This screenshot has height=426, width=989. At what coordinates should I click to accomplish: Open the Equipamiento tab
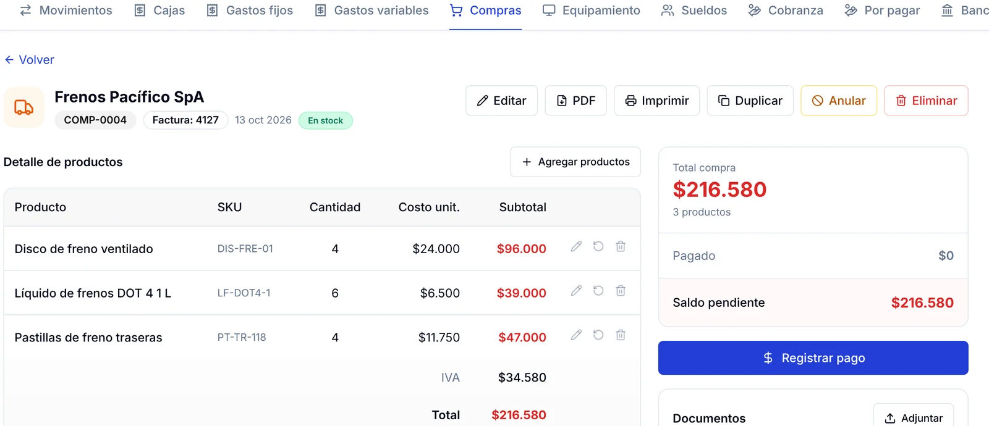point(591,10)
